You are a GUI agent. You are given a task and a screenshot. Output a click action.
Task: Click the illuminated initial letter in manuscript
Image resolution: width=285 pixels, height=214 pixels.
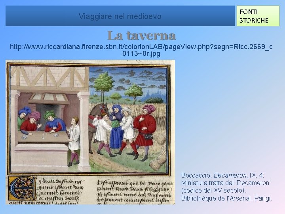(x=22, y=188)
